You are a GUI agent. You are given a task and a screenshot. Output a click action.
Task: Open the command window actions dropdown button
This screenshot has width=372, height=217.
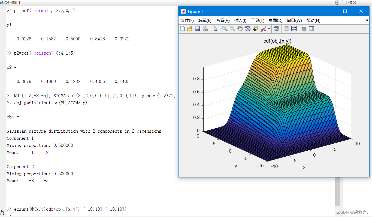[x=337, y=3]
